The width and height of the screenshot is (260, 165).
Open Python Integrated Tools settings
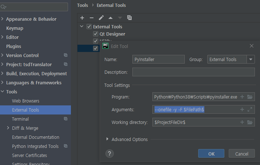coord(35,146)
